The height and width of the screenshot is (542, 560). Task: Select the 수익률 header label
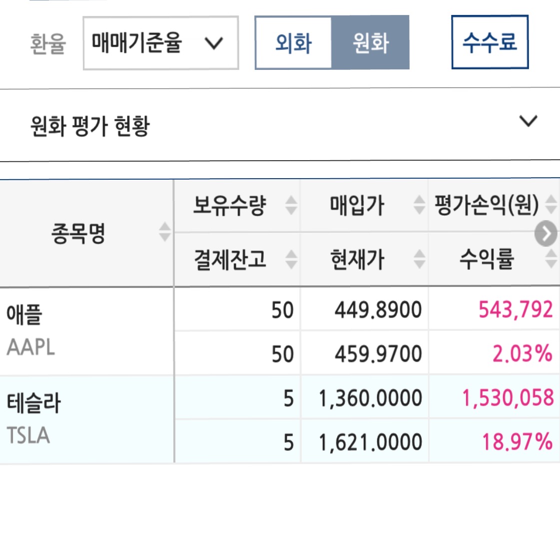pyautogui.click(x=487, y=259)
